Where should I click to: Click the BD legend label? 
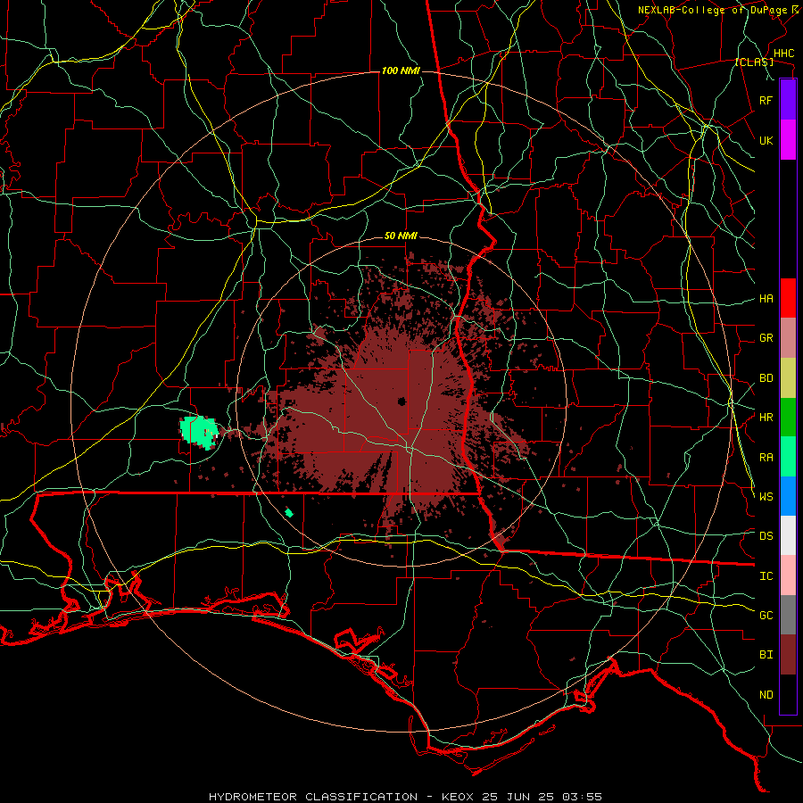pyautogui.click(x=766, y=378)
